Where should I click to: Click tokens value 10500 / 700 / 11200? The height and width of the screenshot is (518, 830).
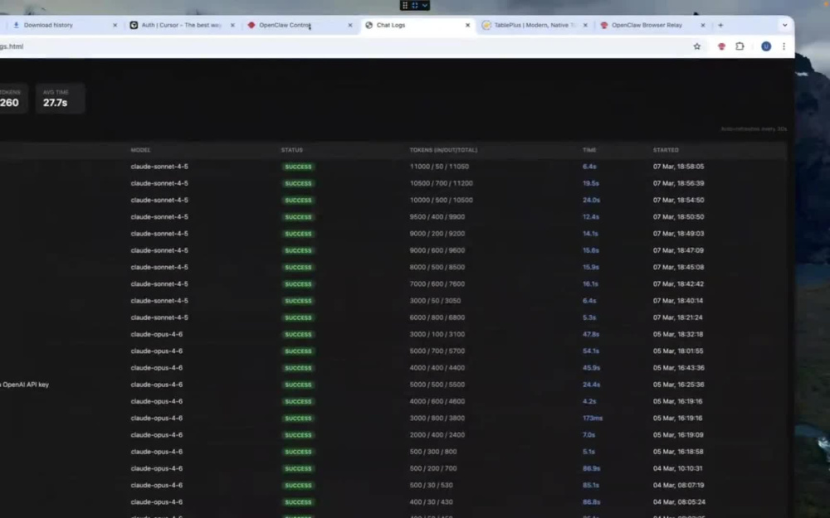(441, 183)
